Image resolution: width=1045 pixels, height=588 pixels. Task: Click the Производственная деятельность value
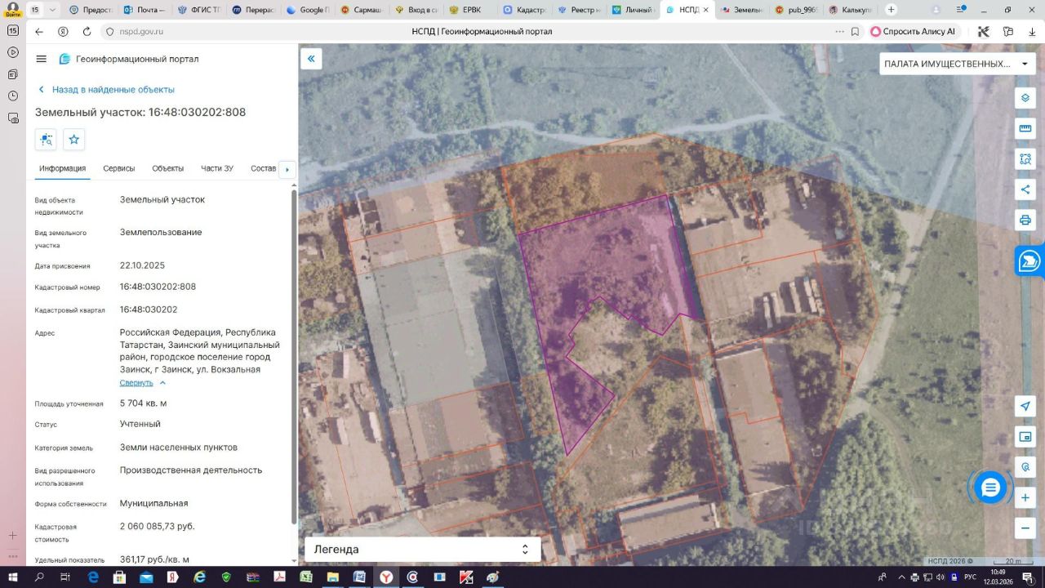pos(191,470)
